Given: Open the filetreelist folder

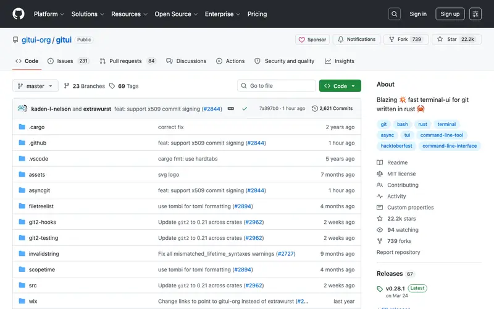Looking at the screenshot, I should pyautogui.click(x=41, y=206).
